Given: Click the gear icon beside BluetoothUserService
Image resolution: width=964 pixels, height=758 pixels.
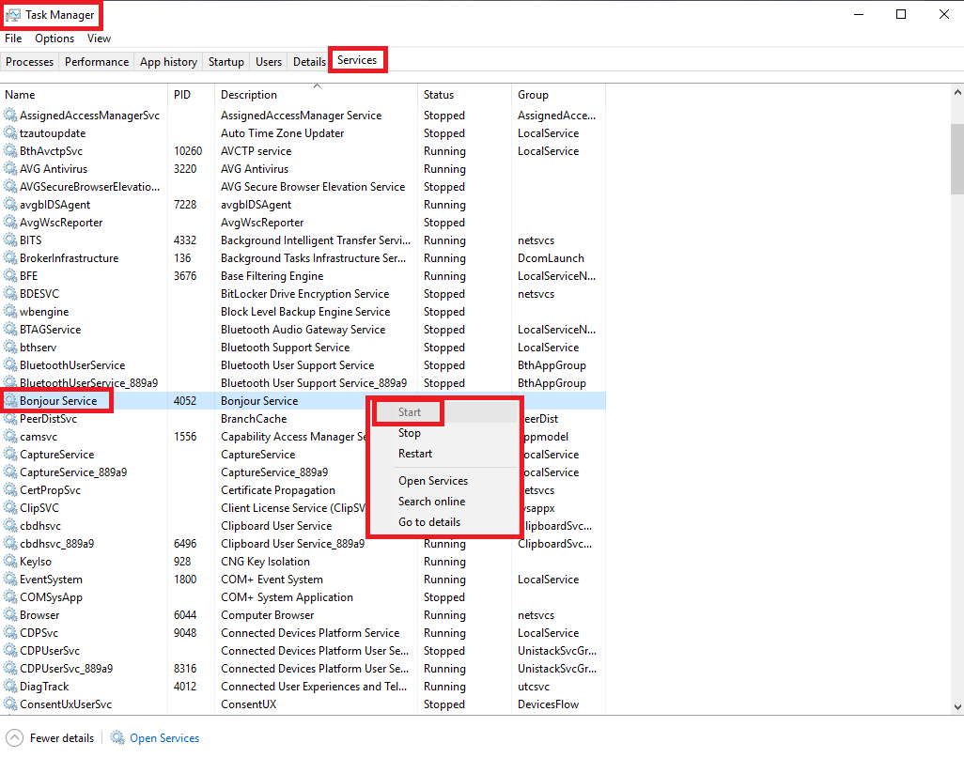Looking at the screenshot, I should pyautogui.click(x=9, y=364).
